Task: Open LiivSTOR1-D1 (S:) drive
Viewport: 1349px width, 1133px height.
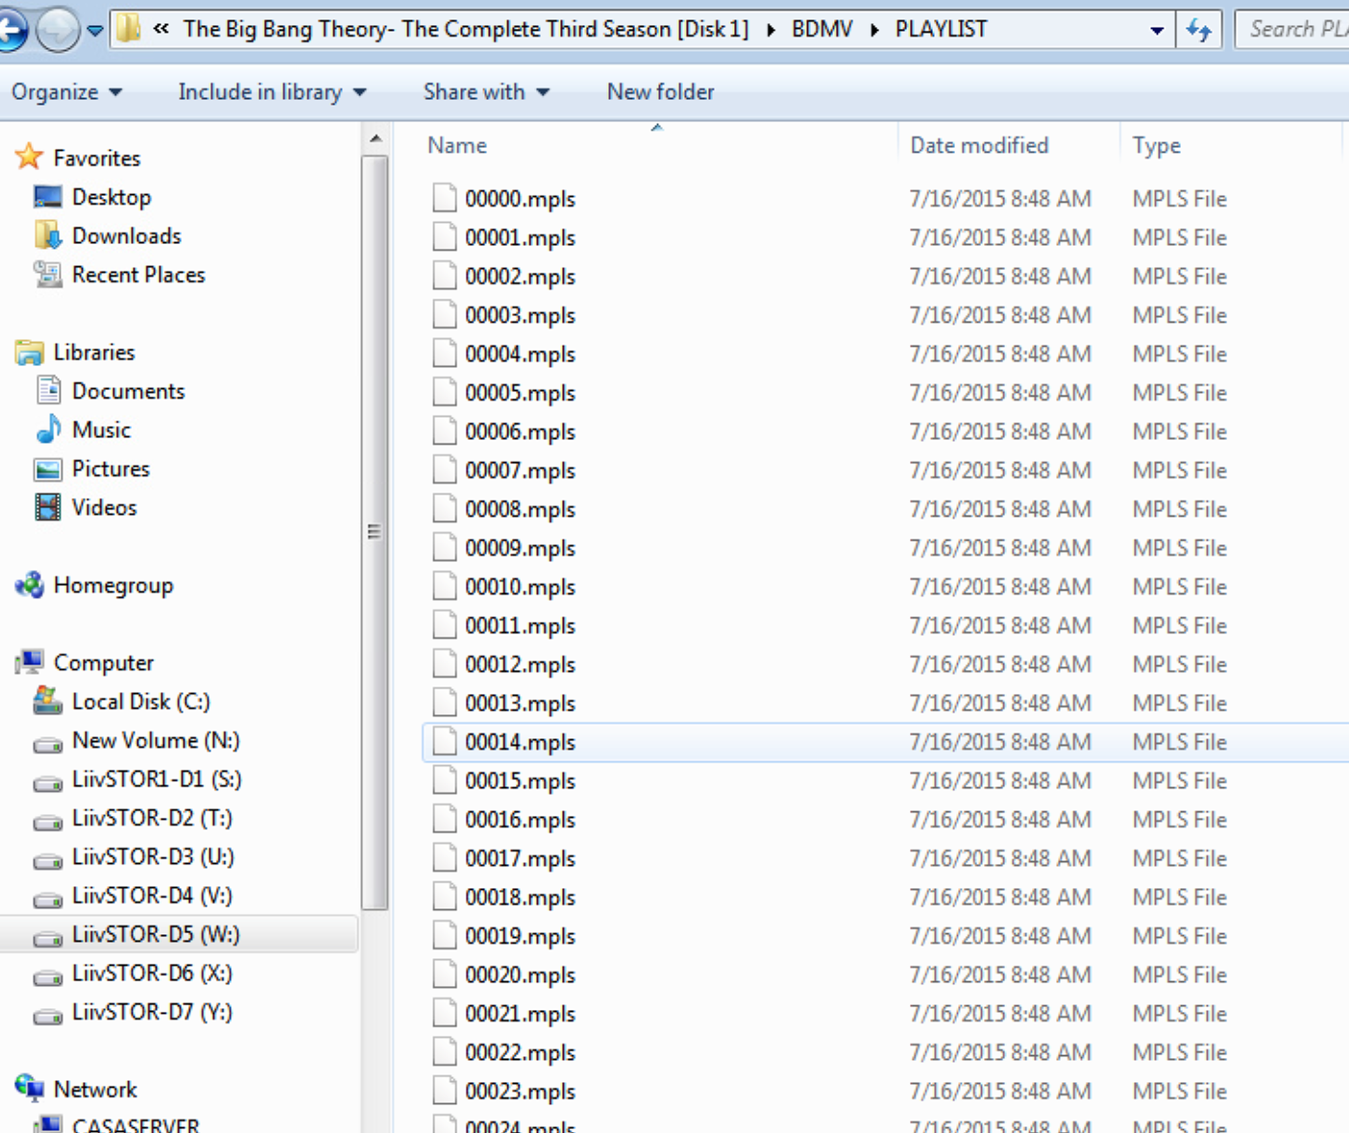Action: (x=157, y=779)
